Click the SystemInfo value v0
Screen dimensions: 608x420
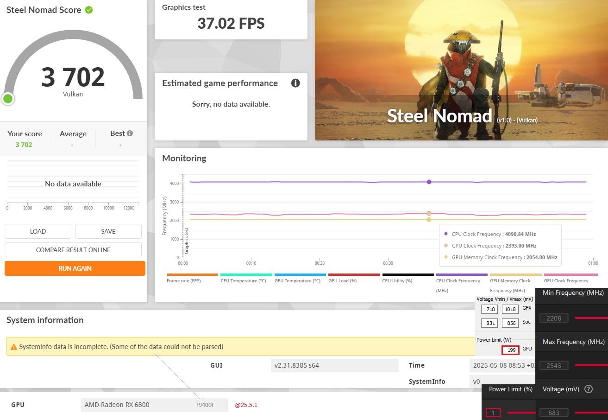[476, 382]
